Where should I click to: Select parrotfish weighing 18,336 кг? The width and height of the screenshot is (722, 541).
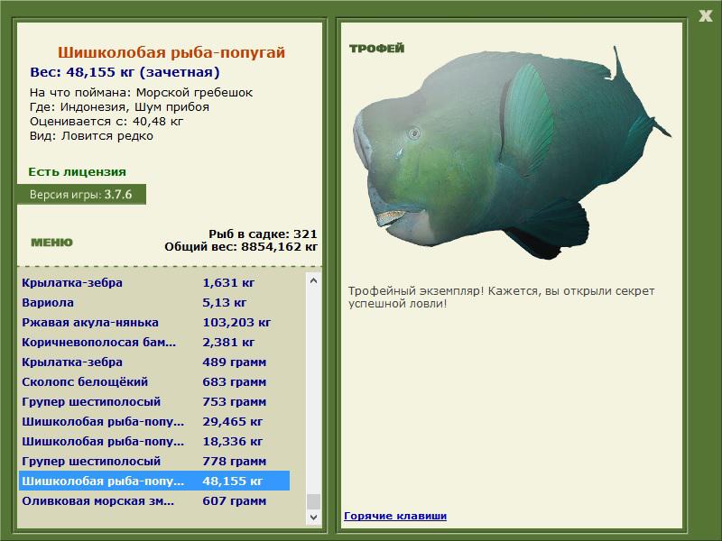pyautogui.click(x=153, y=441)
